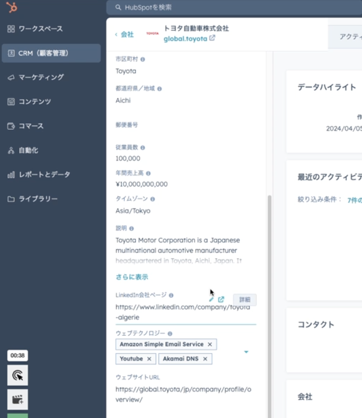Click the コンテンツ page icon
Image resolution: width=362 pixels, height=418 pixels.
pos(11,102)
